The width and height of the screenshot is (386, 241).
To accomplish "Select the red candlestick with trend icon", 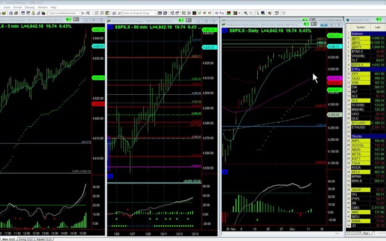I will 209,13.
